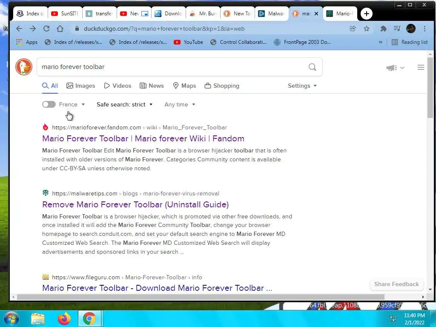Open the Chrome profile avatar
Screen dimensions: 436x327
coord(411,29)
